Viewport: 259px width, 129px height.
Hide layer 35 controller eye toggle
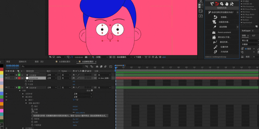tap(6, 78)
